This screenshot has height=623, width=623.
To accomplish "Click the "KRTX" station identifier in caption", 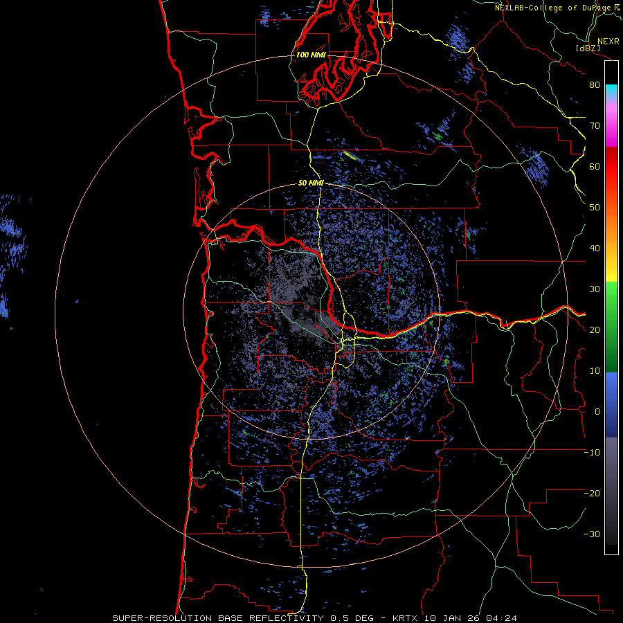I will [406, 618].
